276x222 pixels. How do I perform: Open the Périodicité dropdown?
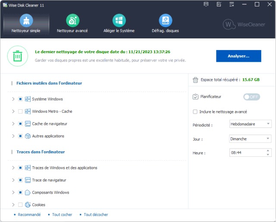250,124
